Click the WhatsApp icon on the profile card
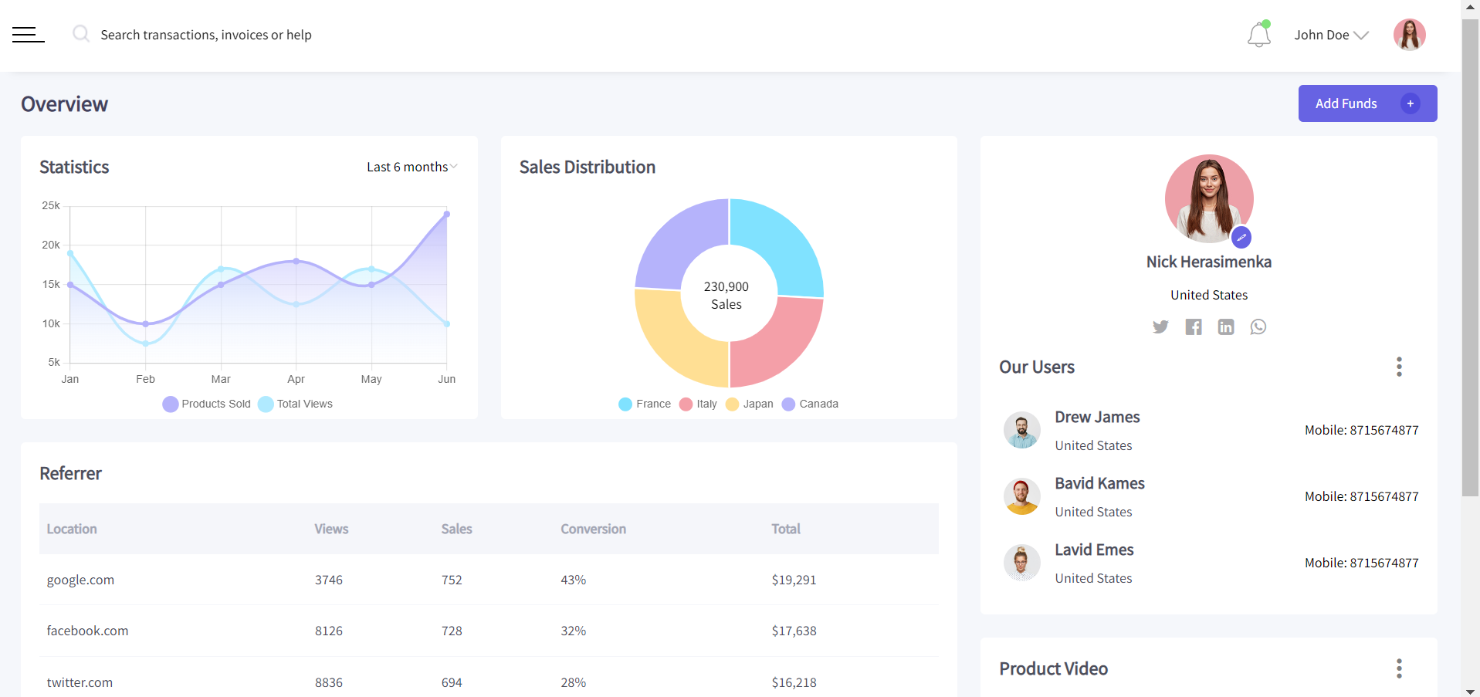The image size is (1480, 697). [1258, 327]
